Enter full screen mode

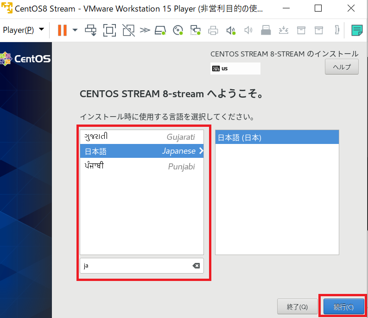click(109, 31)
